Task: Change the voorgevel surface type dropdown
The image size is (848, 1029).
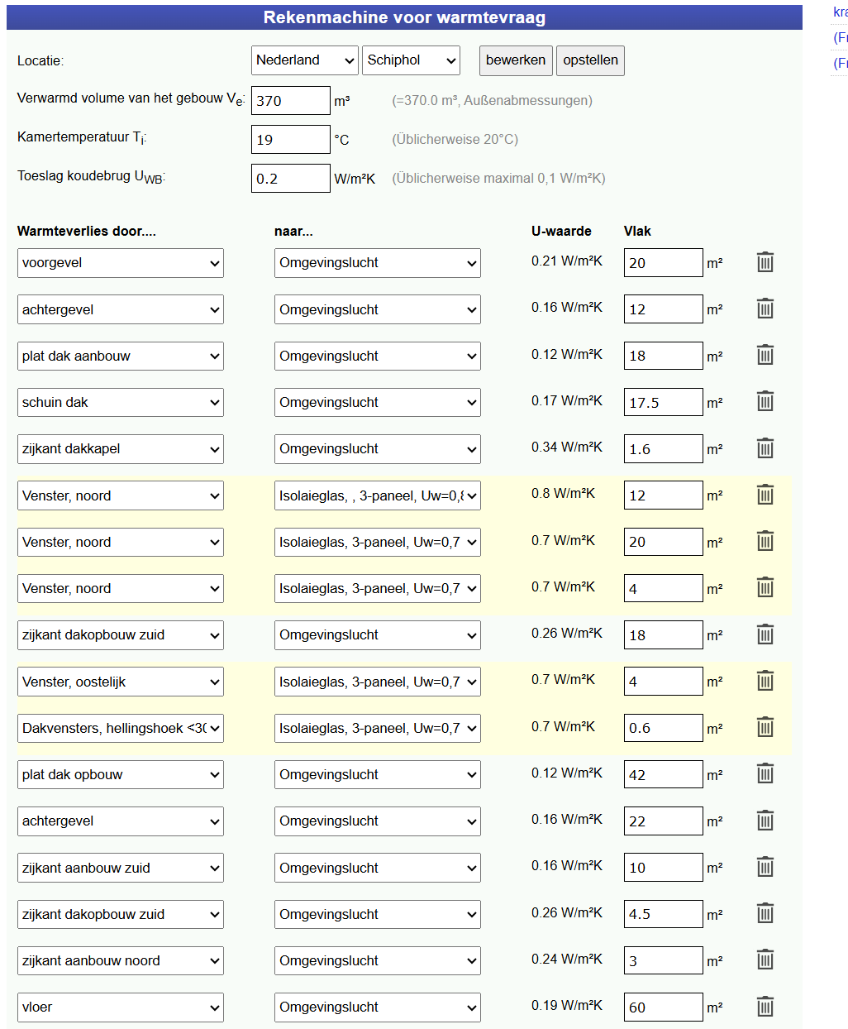Action: click(x=120, y=262)
